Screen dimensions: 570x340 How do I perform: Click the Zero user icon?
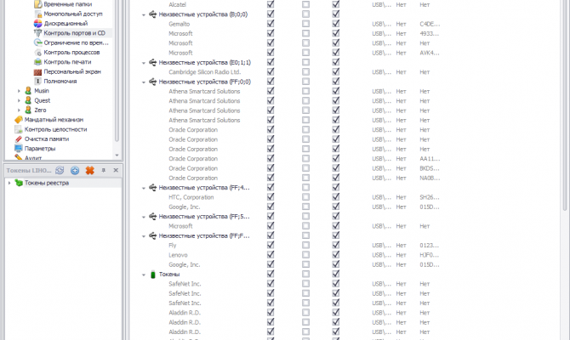(28, 110)
